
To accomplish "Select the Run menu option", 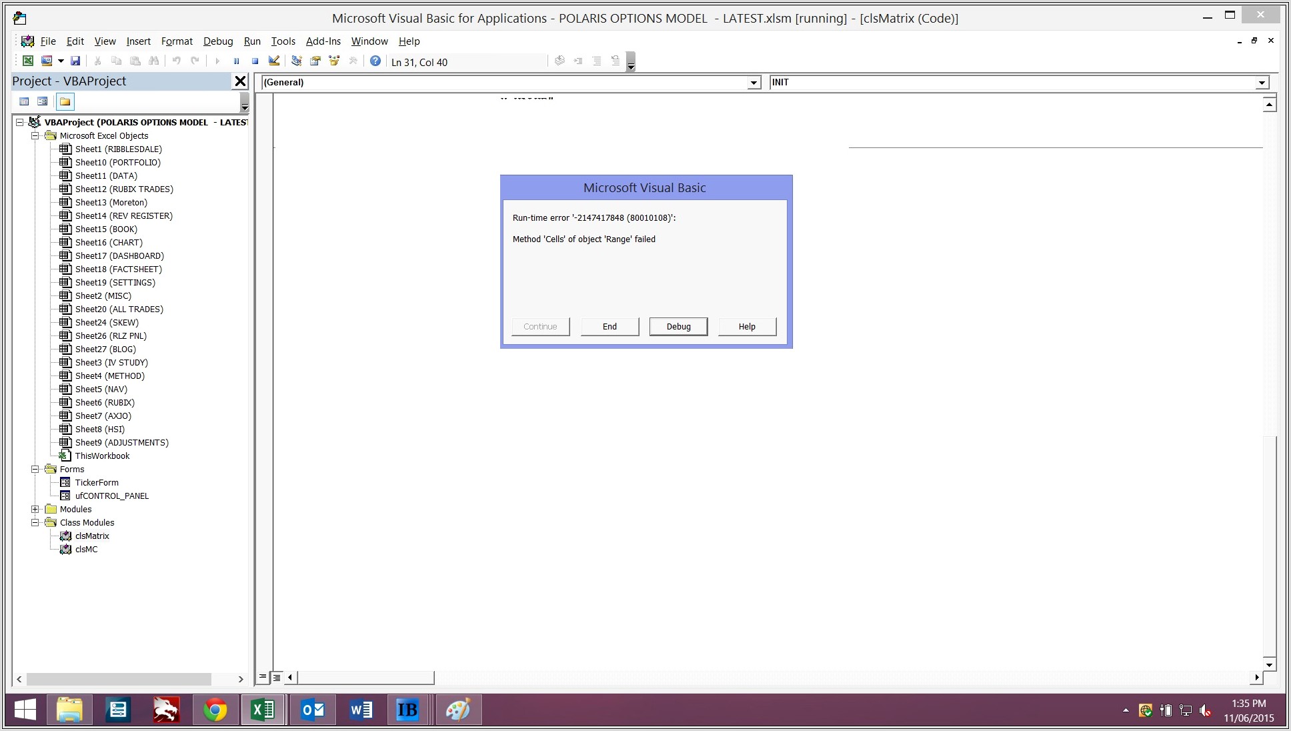I will (x=251, y=41).
